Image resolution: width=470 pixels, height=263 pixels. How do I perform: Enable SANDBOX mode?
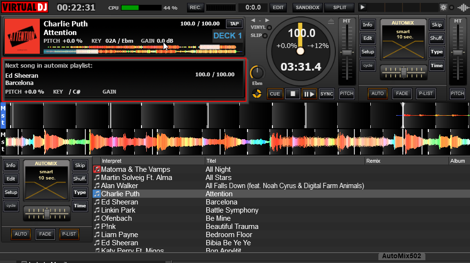pyautogui.click(x=307, y=8)
